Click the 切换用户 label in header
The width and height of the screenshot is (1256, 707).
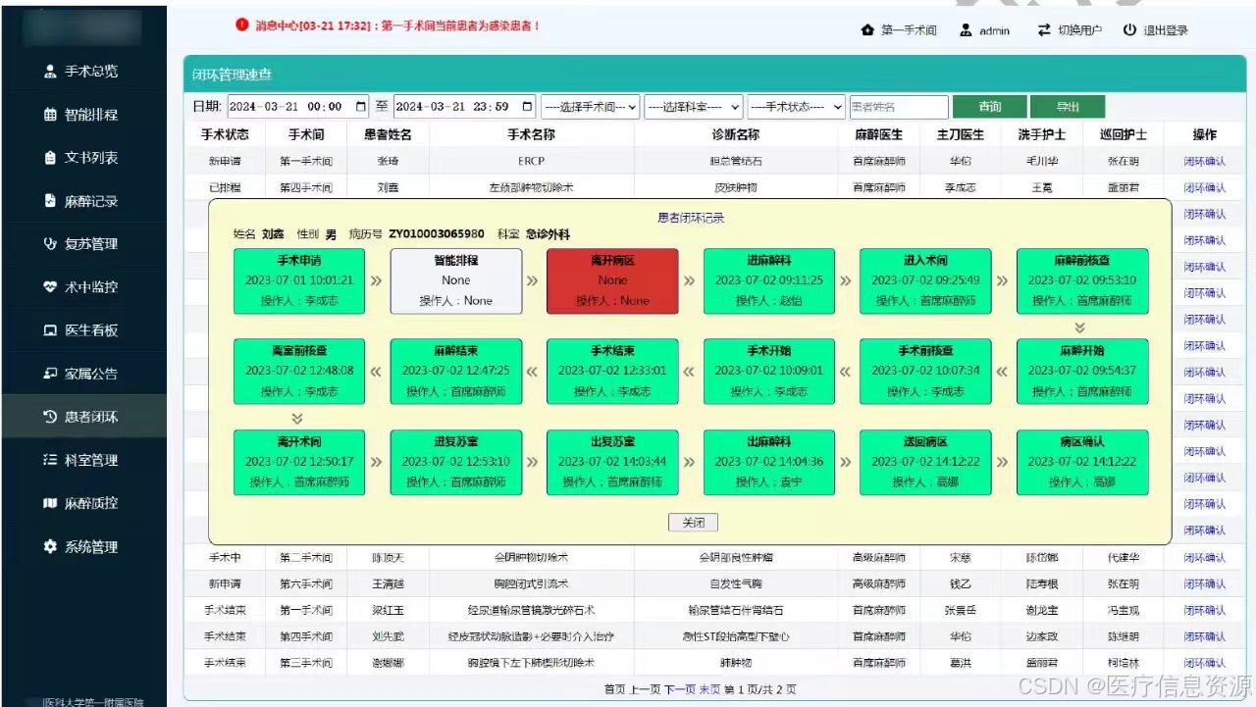(1079, 30)
